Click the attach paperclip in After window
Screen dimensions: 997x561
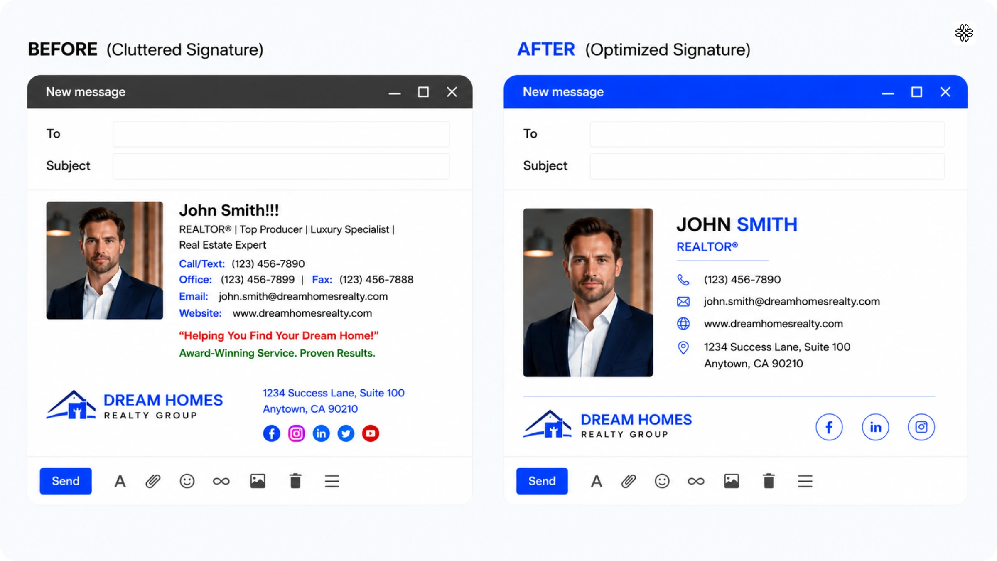coord(629,481)
